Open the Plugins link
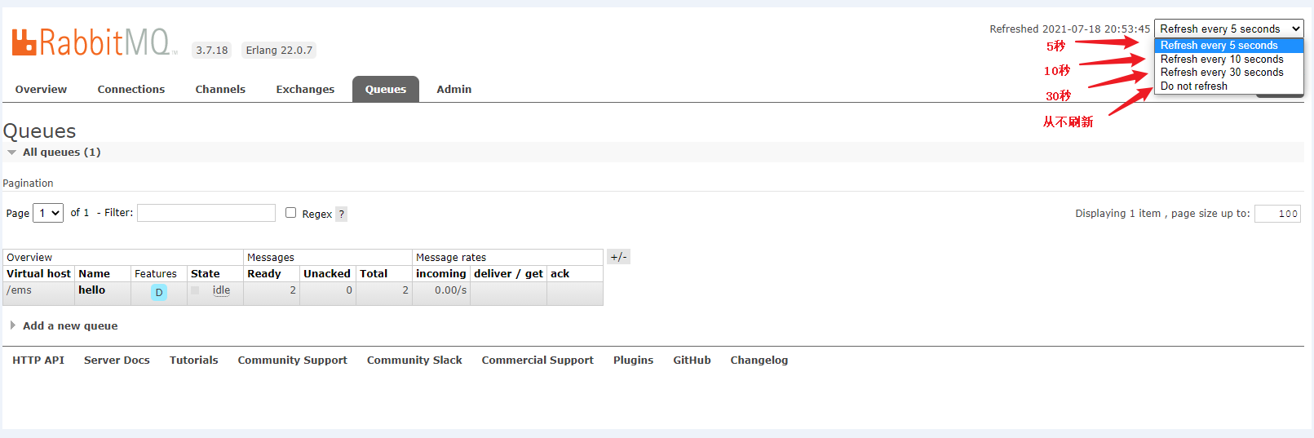 (633, 360)
